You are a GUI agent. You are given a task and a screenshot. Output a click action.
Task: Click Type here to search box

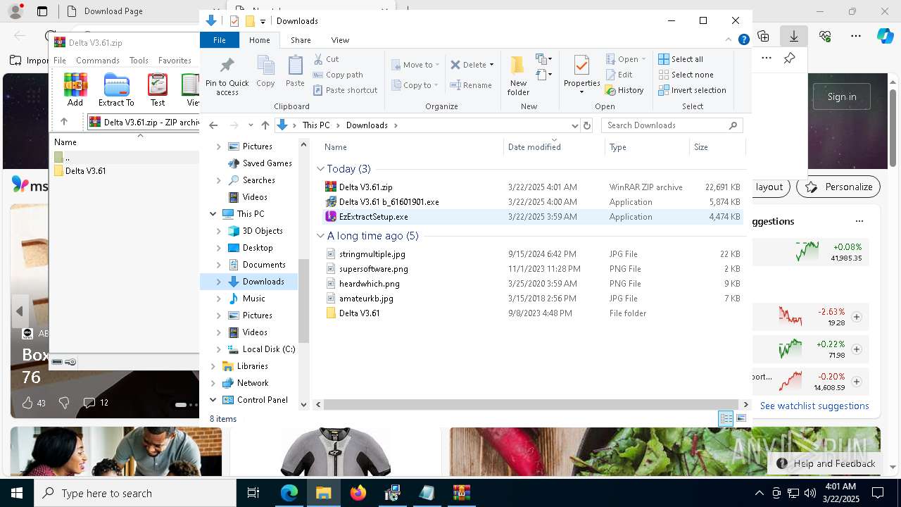pos(135,493)
